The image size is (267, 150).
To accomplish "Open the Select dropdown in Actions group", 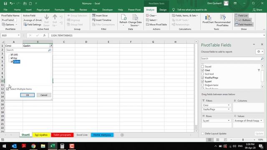I will [x=151, y=20].
